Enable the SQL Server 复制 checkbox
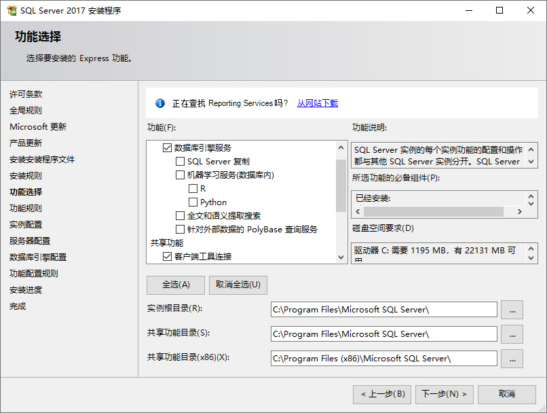 181,161
